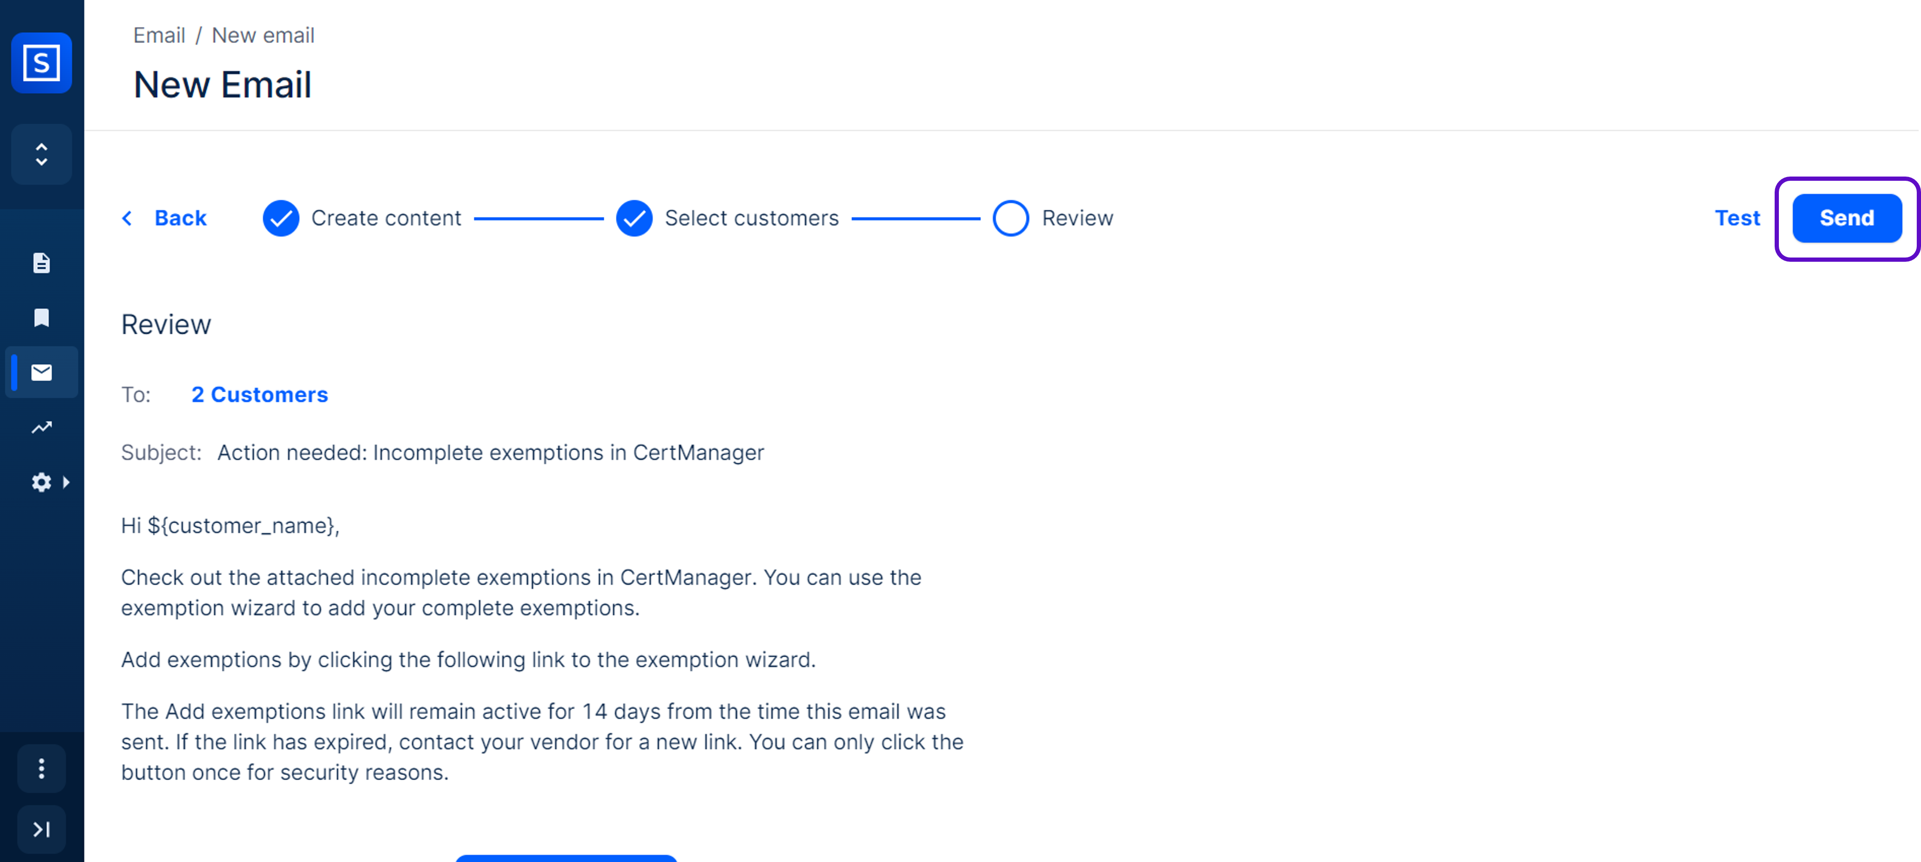Click the S logo home icon

41,63
